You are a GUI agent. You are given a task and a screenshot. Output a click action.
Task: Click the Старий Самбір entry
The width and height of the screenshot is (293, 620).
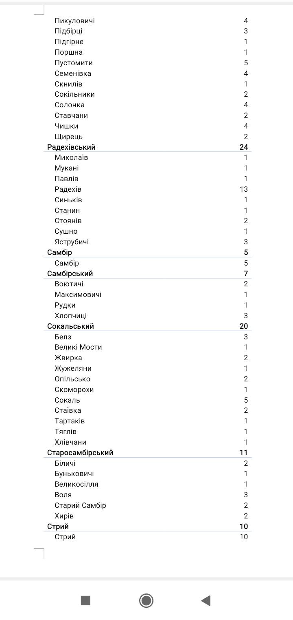point(80,505)
